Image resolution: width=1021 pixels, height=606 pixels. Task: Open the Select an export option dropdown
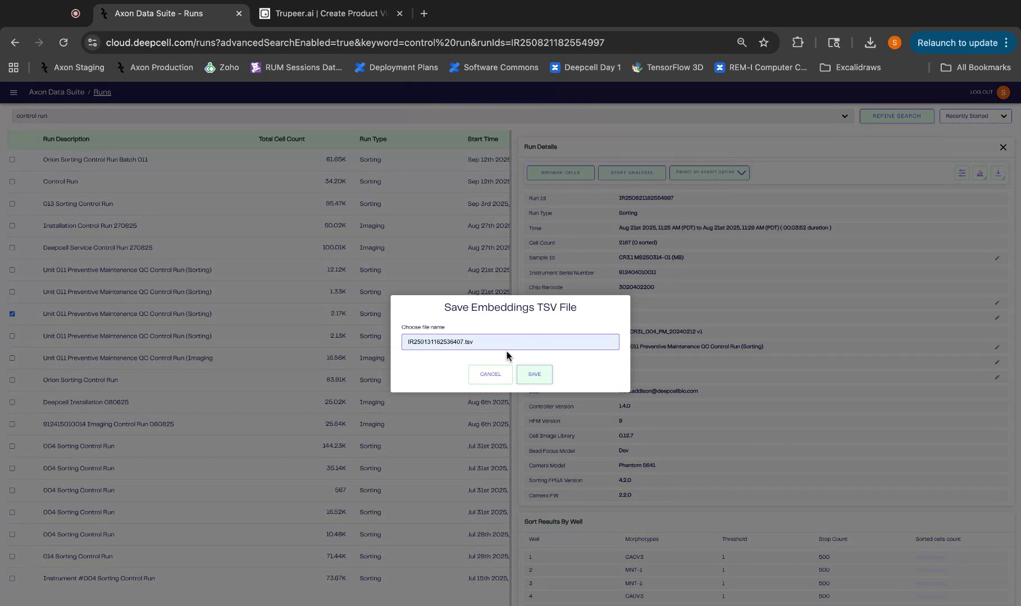point(709,173)
